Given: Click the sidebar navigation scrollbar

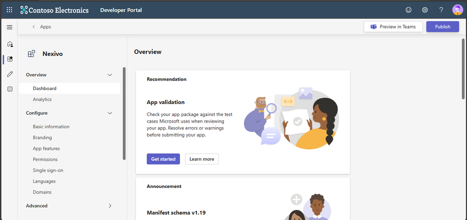Looking at the screenshot, I should click(x=124, y=113).
